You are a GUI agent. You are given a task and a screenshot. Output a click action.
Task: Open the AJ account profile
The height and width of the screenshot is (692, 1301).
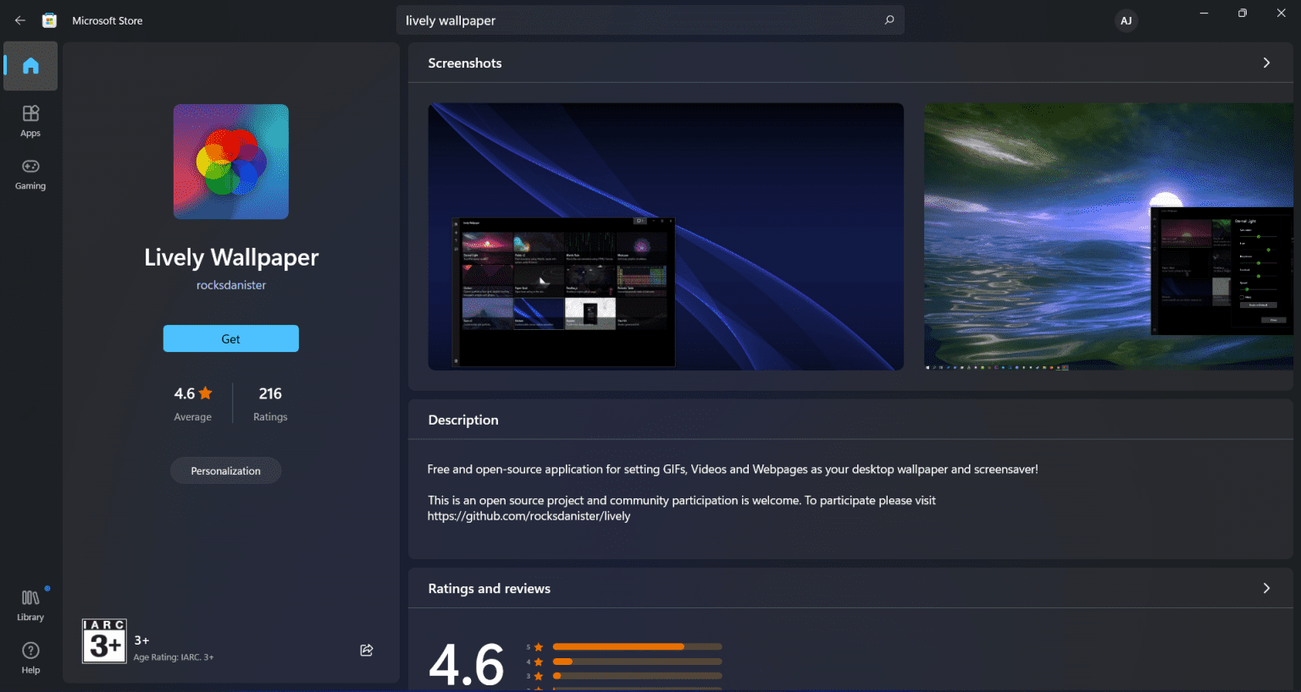1126,21
